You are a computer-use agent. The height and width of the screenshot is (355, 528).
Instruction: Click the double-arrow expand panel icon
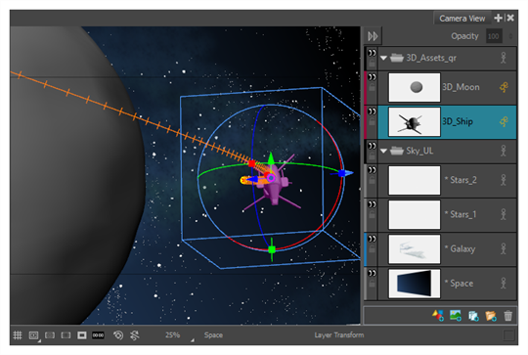(x=373, y=36)
